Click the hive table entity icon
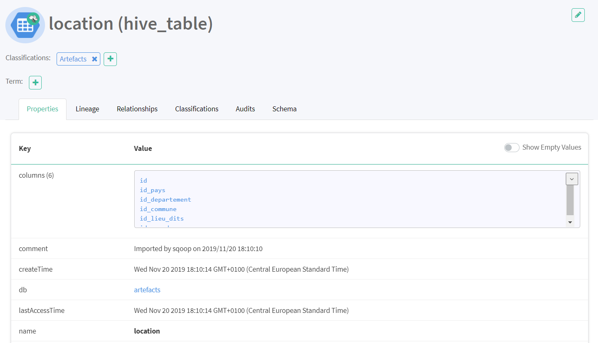Image resolution: width=598 pixels, height=343 pixels. (25, 25)
